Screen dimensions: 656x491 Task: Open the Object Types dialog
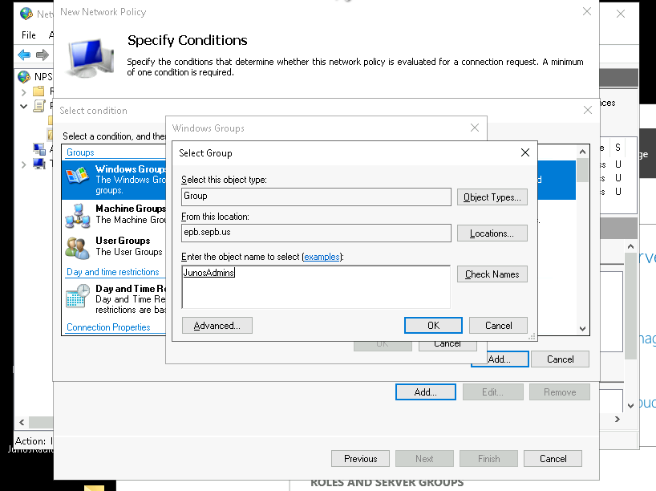pos(492,197)
